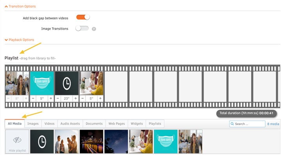Enable the Image Transitions switch
The image size is (283, 155).
click(x=82, y=29)
